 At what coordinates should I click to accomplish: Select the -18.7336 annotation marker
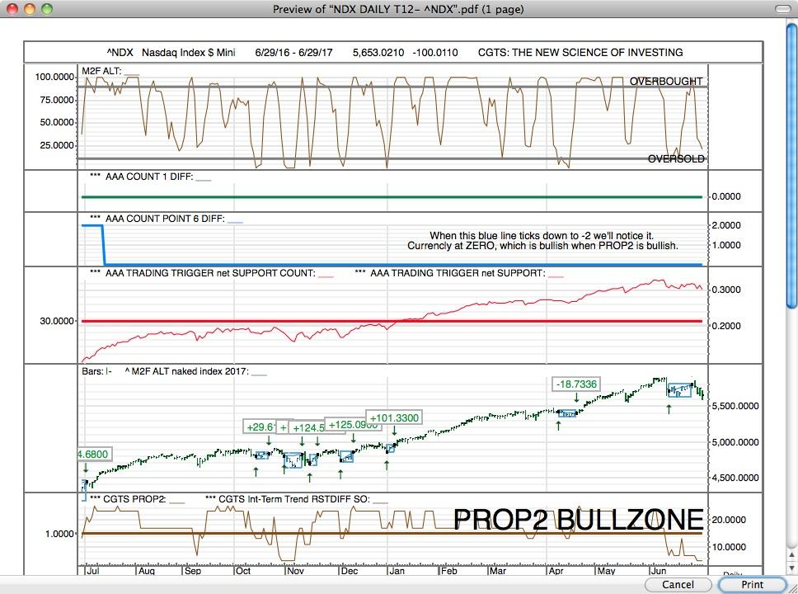coord(577,384)
